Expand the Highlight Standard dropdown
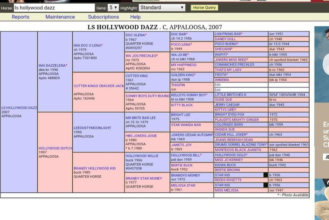The image size is (329, 220). point(162,8)
